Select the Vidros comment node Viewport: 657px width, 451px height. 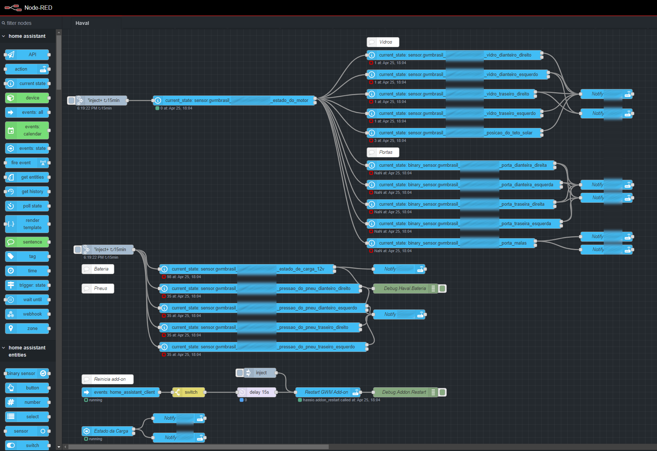383,42
